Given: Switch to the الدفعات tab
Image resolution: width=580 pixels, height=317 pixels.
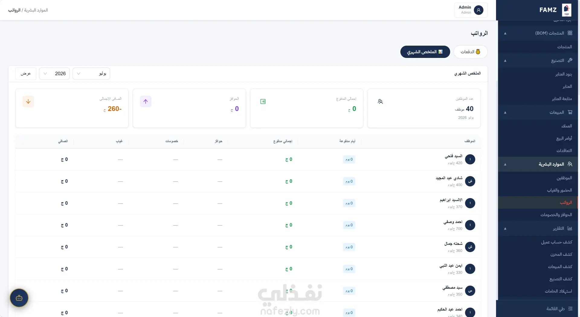Looking at the screenshot, I should (470, 52).
